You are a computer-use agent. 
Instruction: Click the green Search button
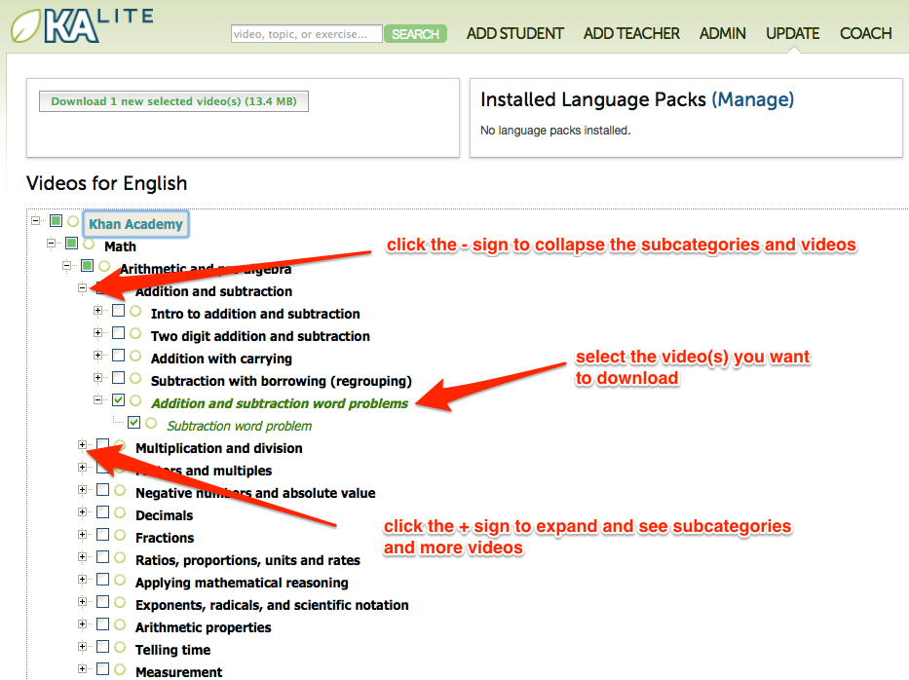pyautogui.click(x=415, y=34)
